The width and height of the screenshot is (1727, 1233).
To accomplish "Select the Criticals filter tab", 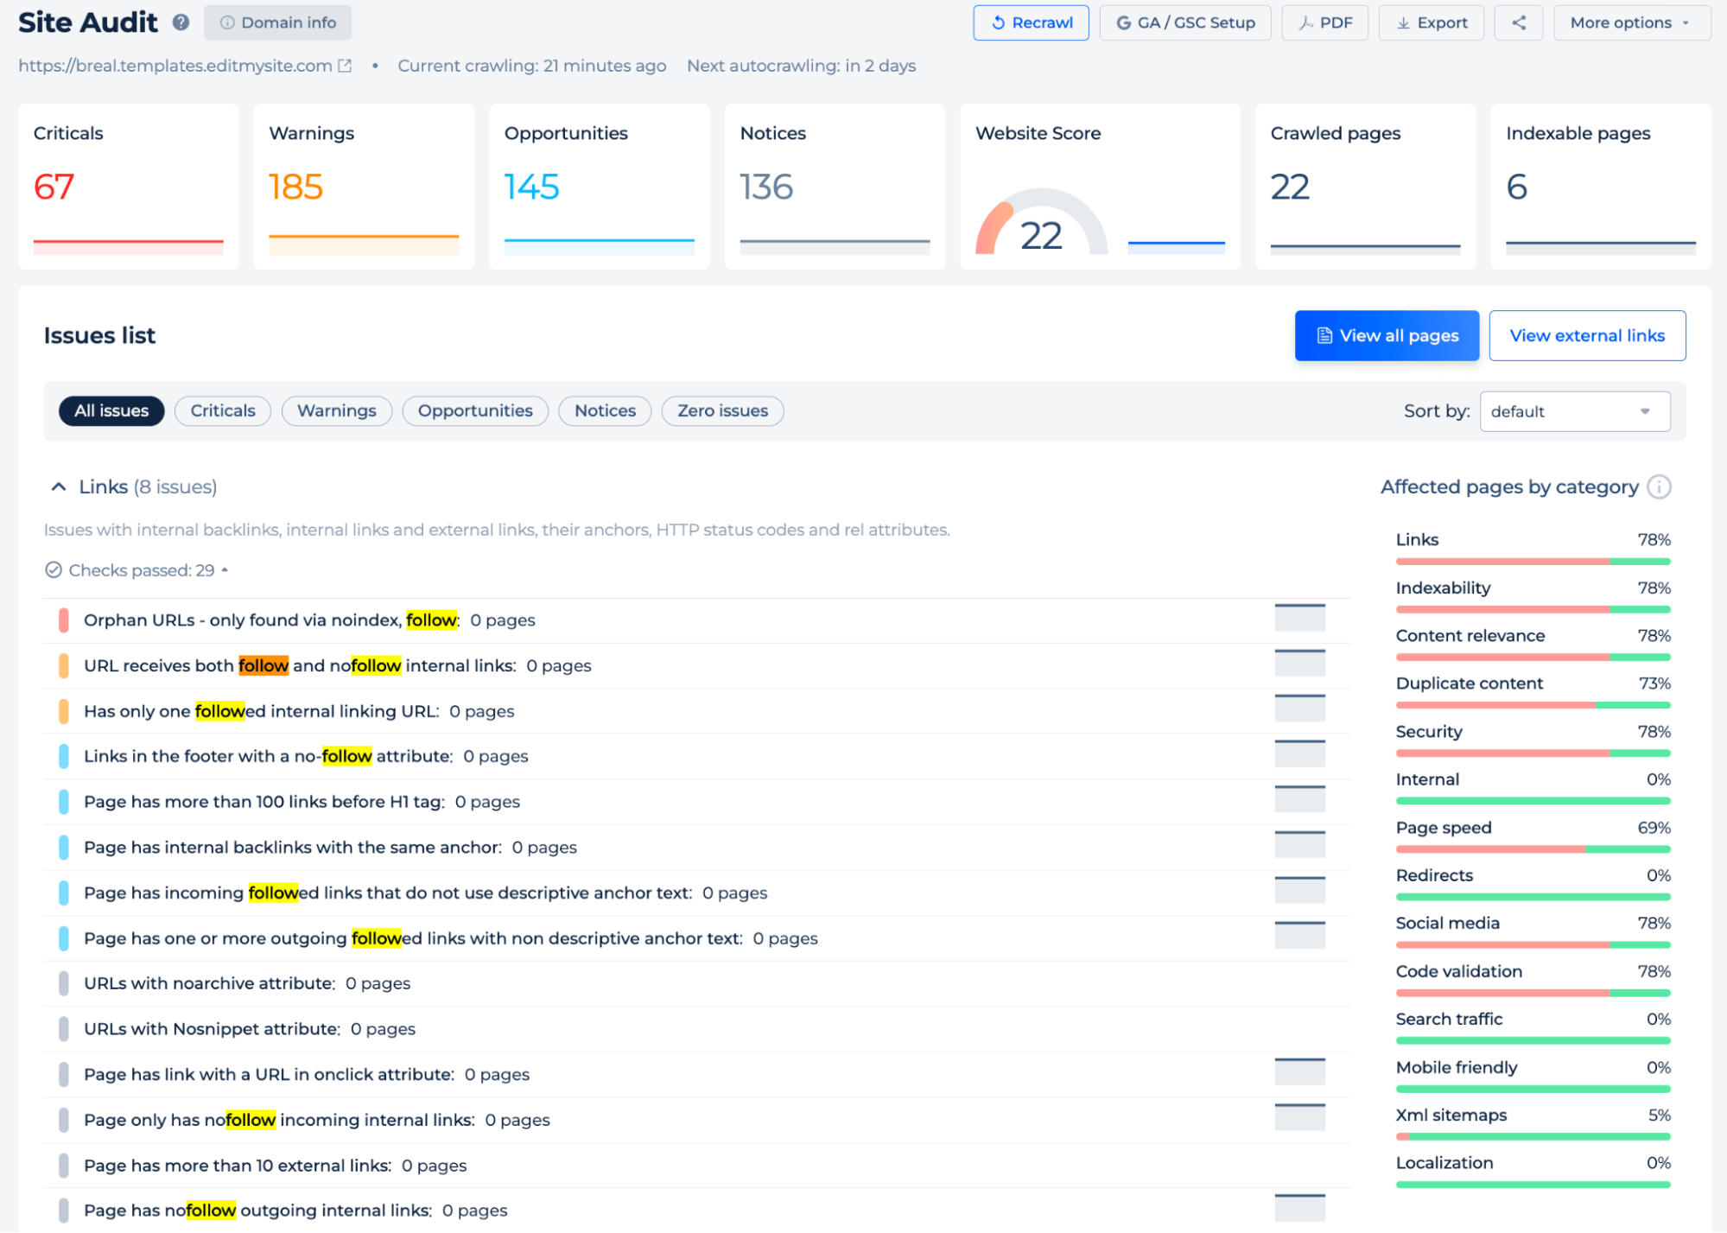I will click(x=221, y=410).
